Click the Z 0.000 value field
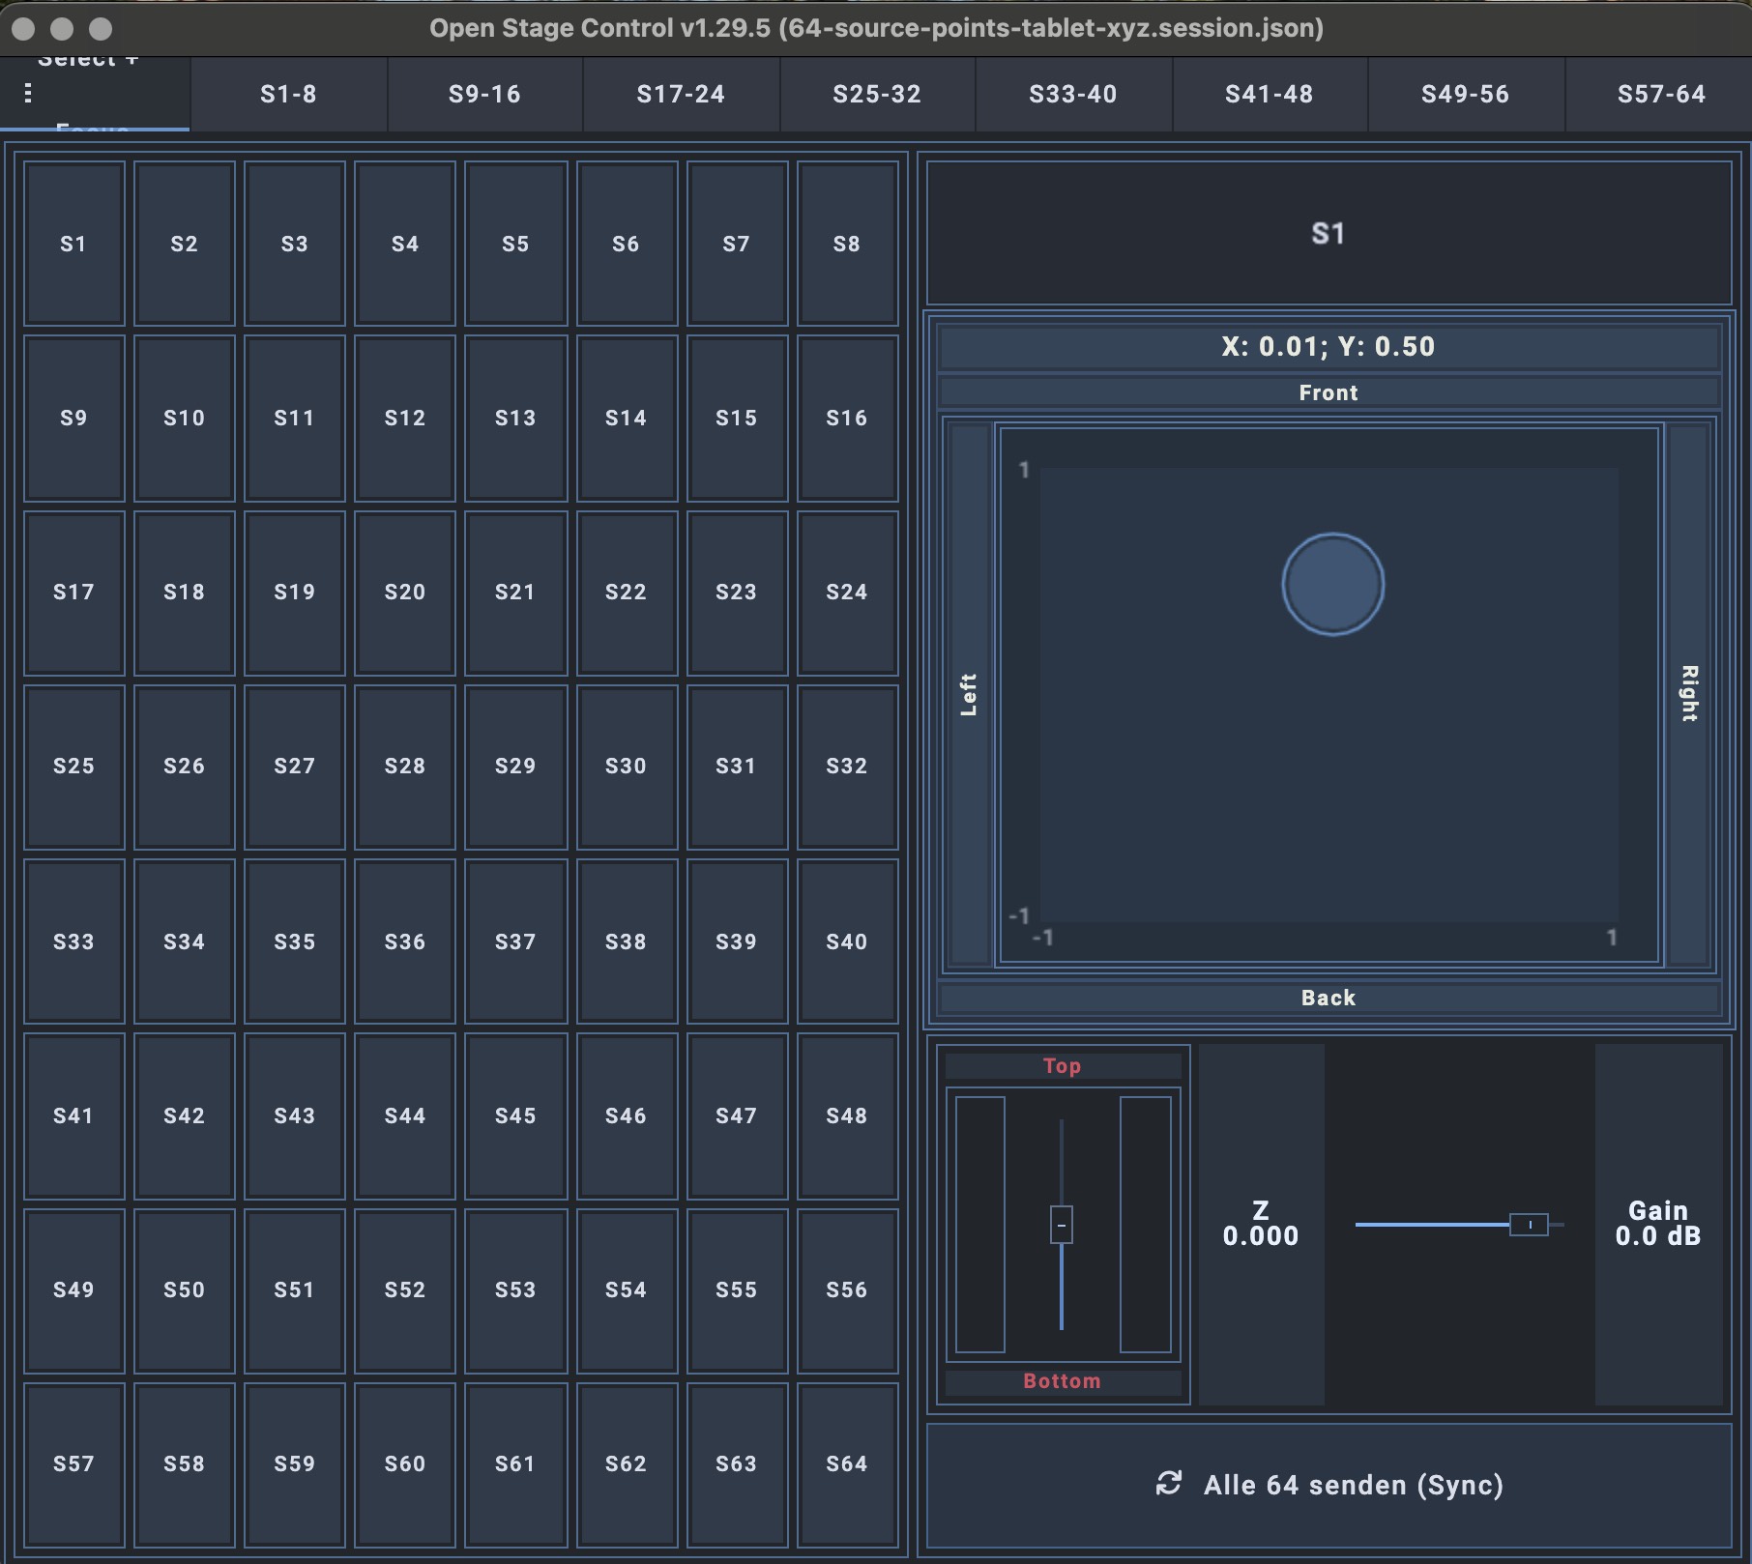This screenshot has height=1564, width=1752. pos(1261,1224)
